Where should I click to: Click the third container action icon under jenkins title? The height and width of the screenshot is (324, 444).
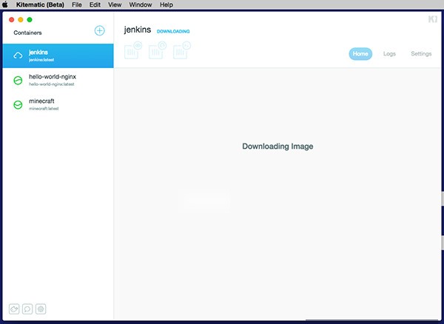181,50
